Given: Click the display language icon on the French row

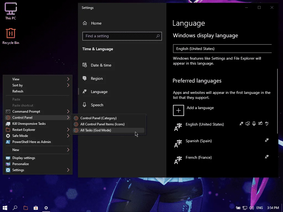Looking at the screenshot, I should click(x=267, y=157).
